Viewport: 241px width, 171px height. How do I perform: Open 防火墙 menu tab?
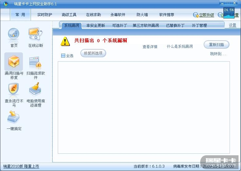click(x=142, y=15)
